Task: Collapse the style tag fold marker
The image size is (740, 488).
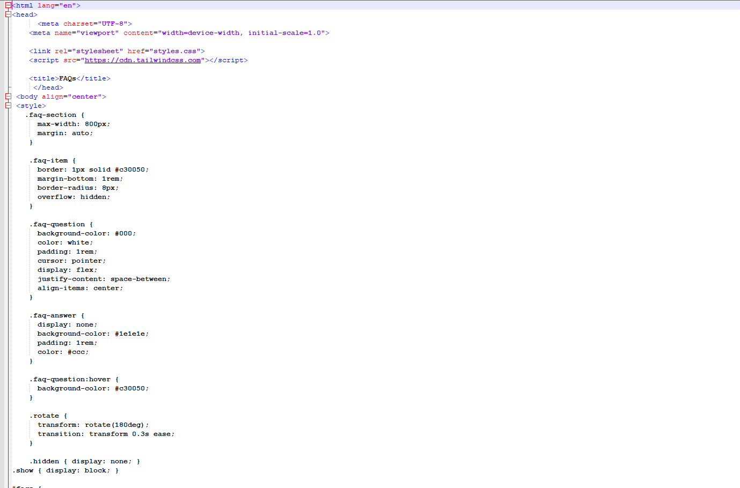Action: pos(8,106)
